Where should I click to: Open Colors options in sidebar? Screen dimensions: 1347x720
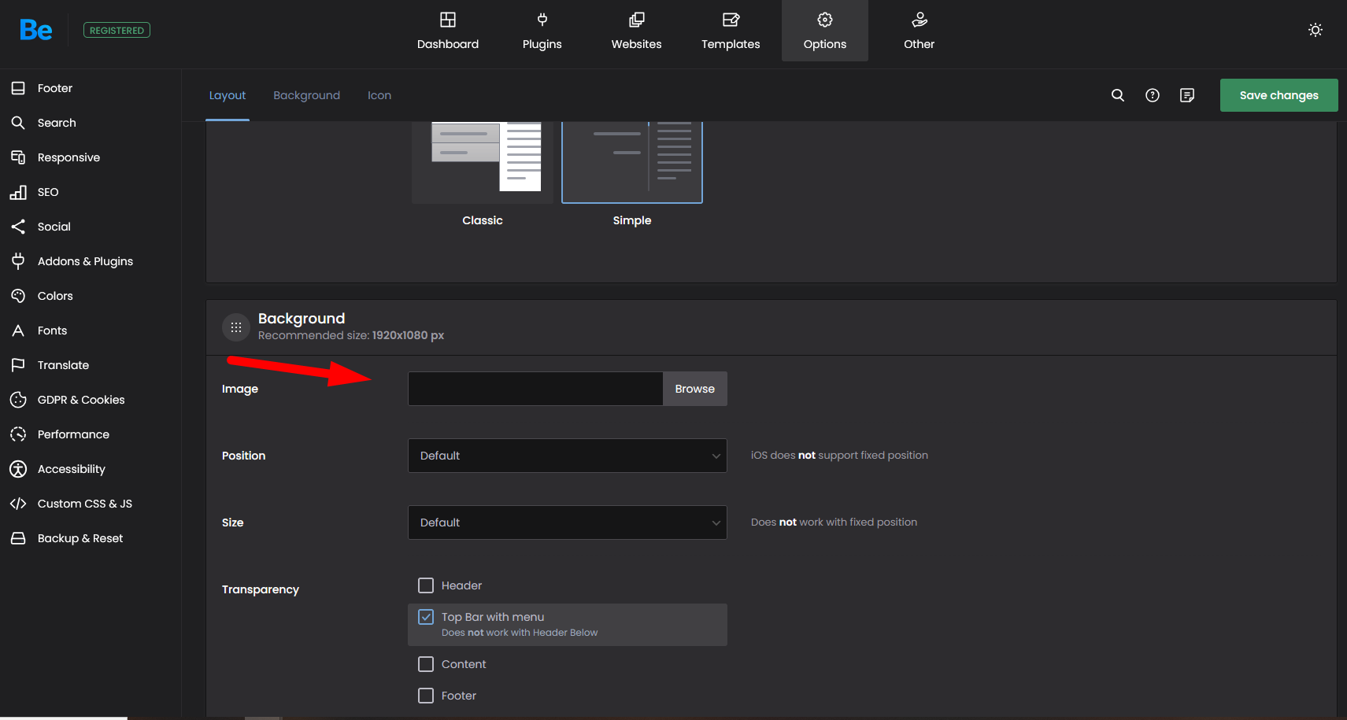pos(55,296)
